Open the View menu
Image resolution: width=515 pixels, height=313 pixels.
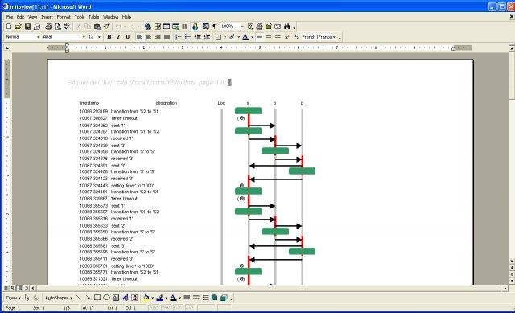pos(32,17)
